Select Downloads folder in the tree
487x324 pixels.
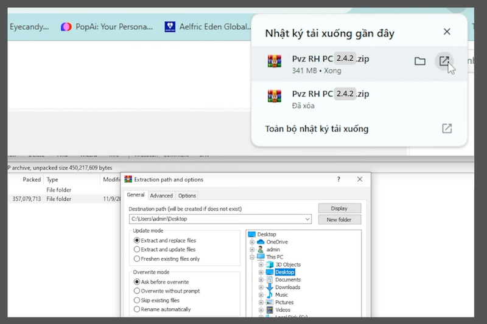(287, 287)
